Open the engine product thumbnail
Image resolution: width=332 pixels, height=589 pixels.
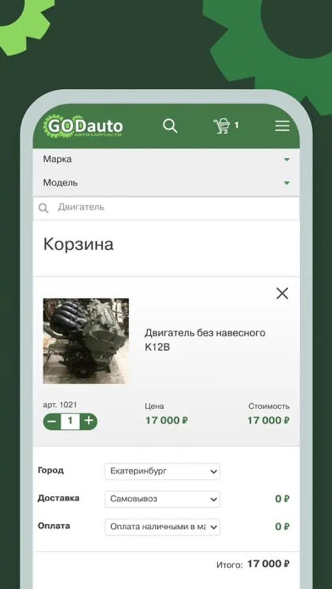pos(86,341)
